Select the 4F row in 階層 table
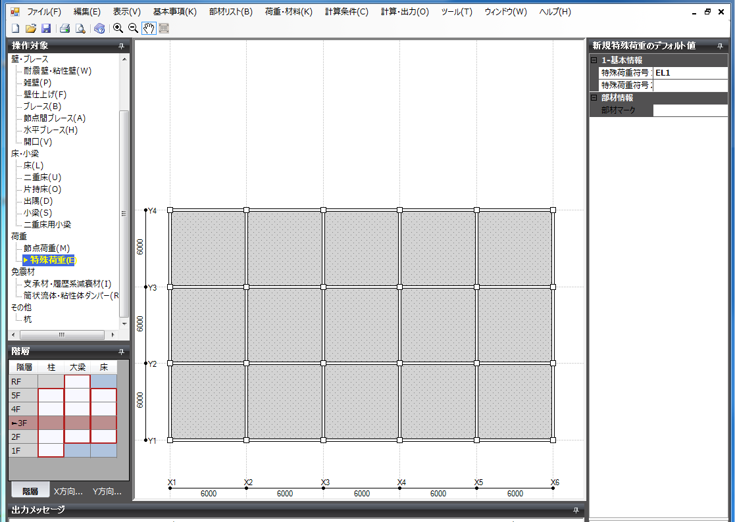 point(63,409)
